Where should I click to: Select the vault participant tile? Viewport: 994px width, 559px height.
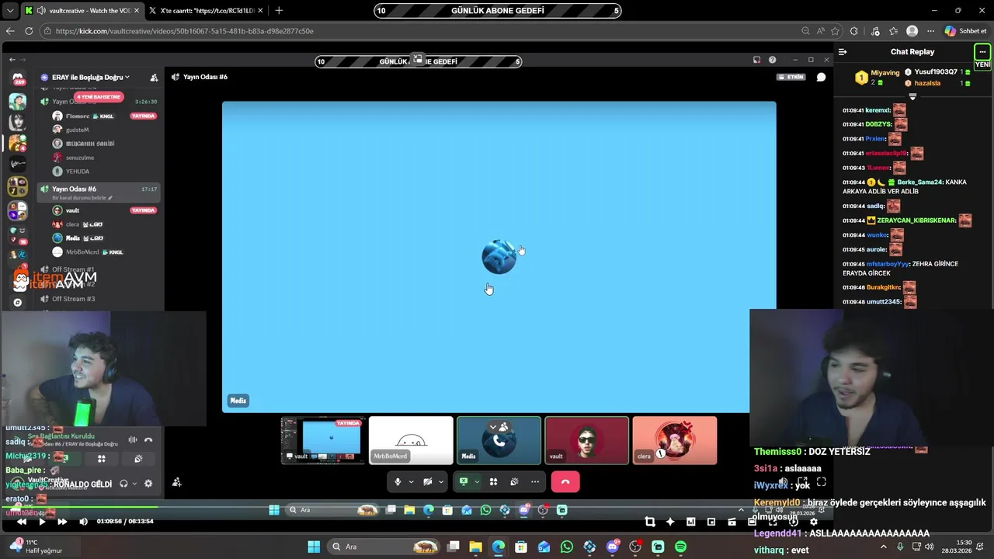click(x=586, y=440)
